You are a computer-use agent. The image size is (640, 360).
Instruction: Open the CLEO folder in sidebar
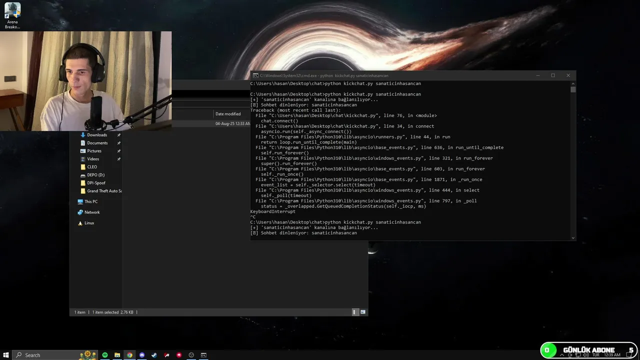[92, 167]
